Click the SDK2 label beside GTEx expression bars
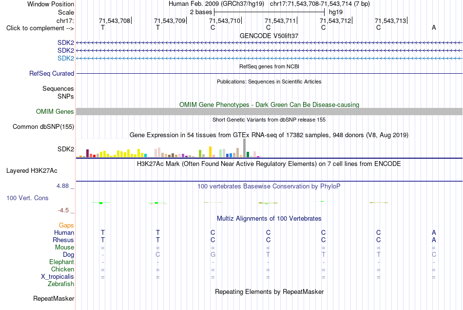 [x=66, y=149]
